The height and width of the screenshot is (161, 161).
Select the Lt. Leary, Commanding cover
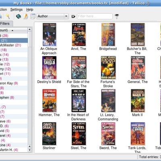tap(108, 101)
